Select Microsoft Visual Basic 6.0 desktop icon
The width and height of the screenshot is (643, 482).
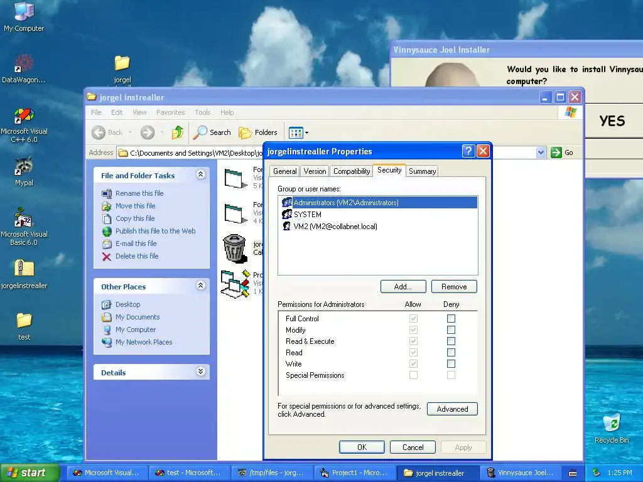(x=24, y=226)
